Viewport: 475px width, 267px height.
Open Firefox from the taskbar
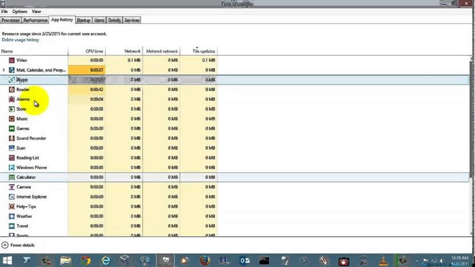click(x=203, y=260)
